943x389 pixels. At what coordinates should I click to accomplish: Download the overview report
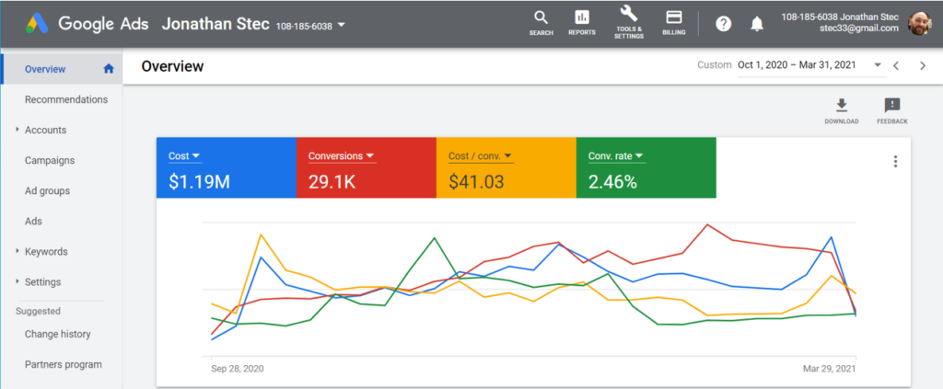[841, 106]
